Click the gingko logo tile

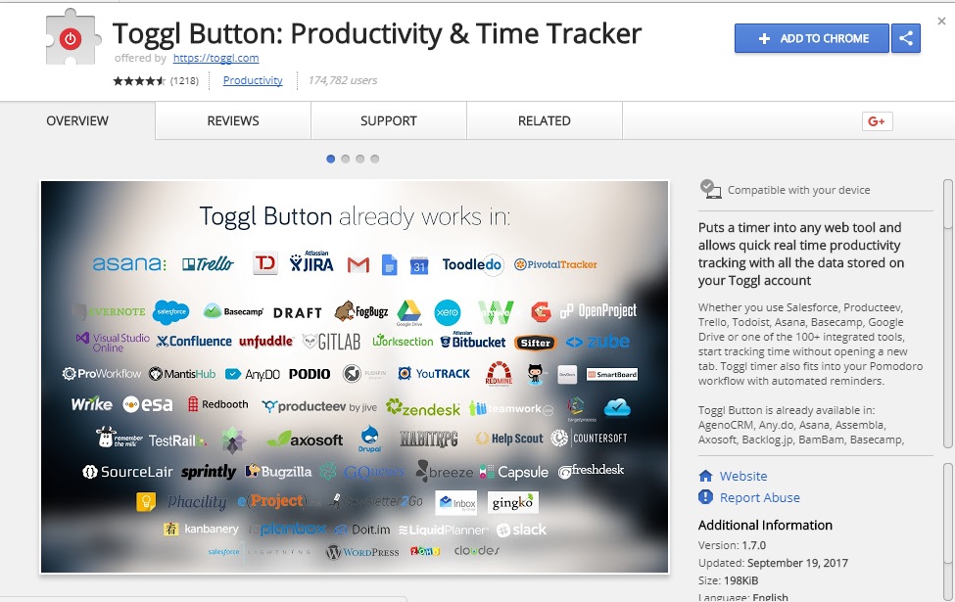[x=513, y=503]
